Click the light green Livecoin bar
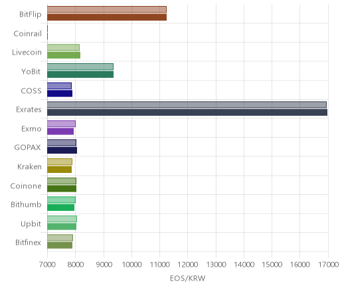 pos(63,48)
